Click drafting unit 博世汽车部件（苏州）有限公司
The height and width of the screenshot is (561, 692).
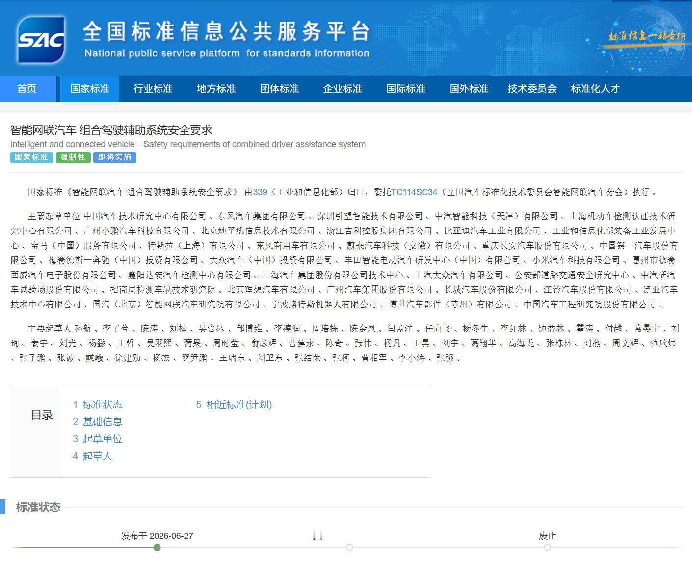[x=450, y=305]
